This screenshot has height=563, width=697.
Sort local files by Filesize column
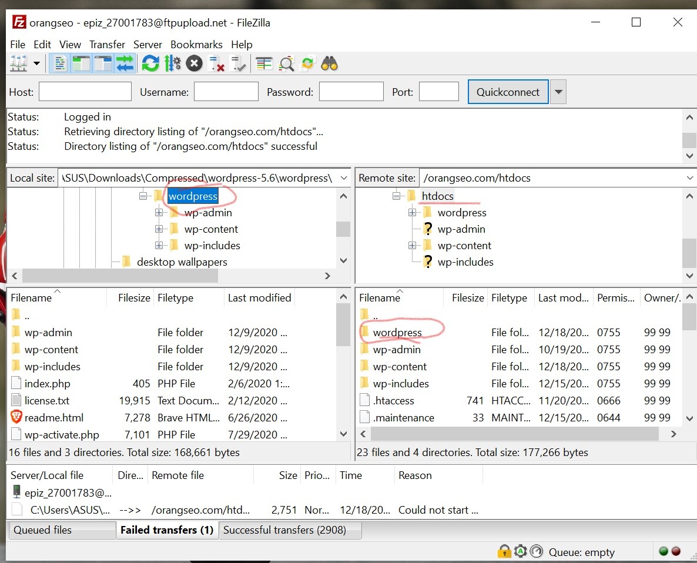point(130,298)
